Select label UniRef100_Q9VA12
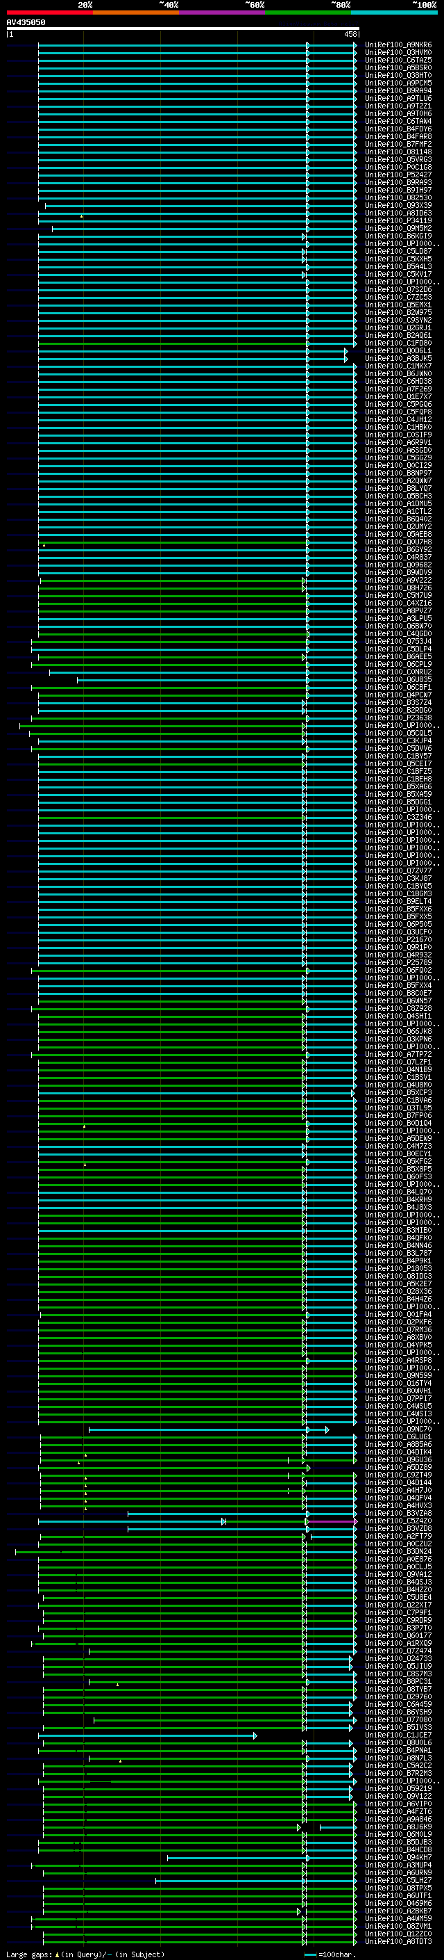The height and width of the screenshot is (1960, 444). (x=398, y=1574)
